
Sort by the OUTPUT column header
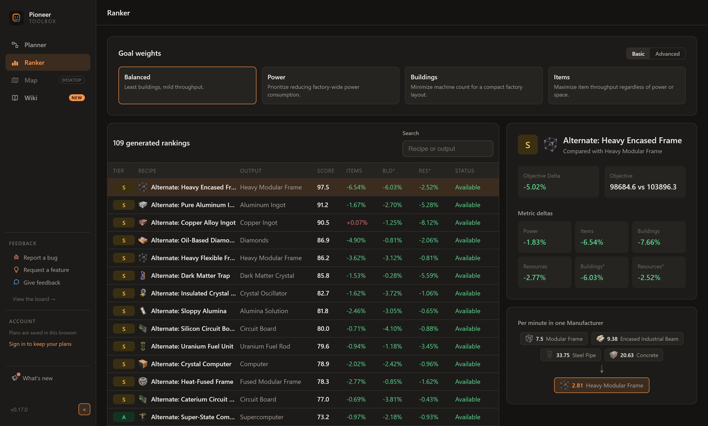click(x=251, y=171)
